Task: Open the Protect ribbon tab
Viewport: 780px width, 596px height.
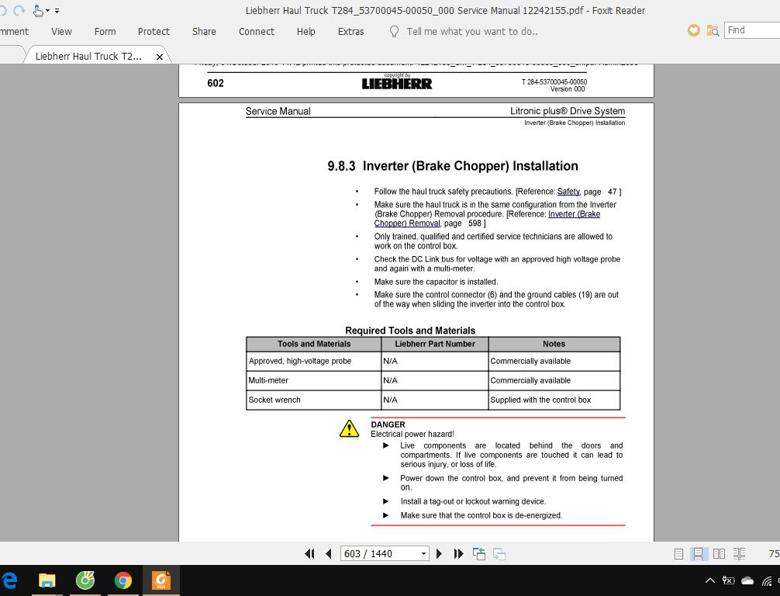Action: tap(154, 31)
